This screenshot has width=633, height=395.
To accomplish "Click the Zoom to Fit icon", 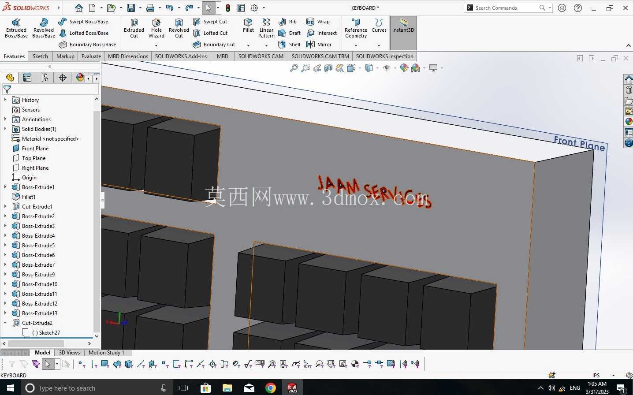I will coord(294,68).
